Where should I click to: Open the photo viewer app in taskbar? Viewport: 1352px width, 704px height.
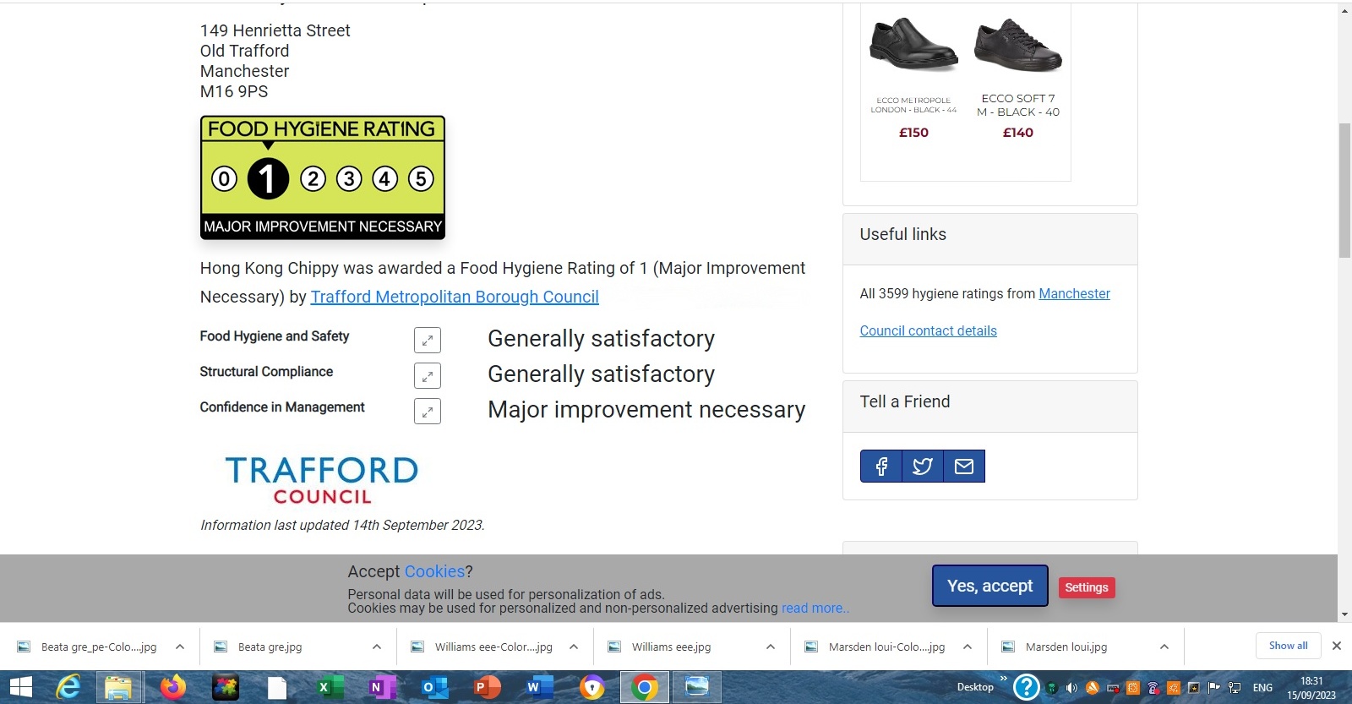tap(697, 687)
